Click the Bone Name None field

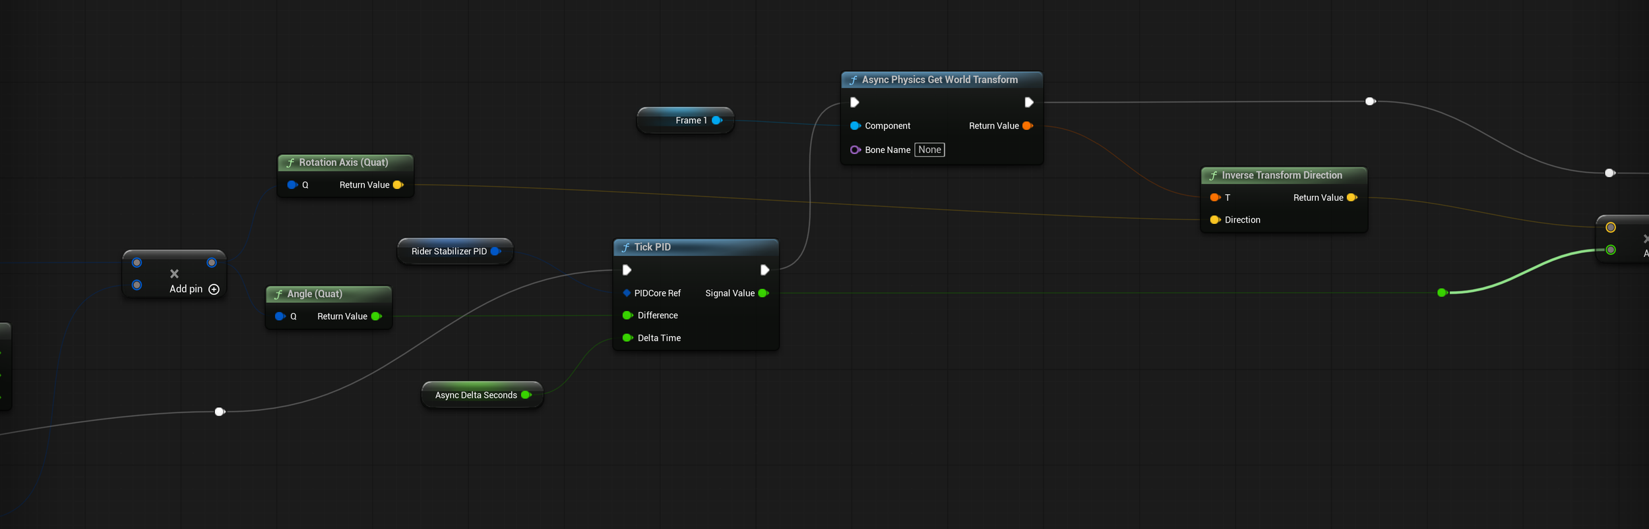[929, 150]
